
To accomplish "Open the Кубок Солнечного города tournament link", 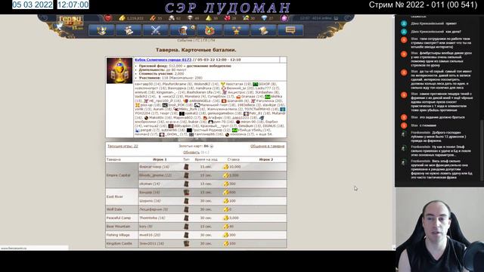I will tap(163, 60).
